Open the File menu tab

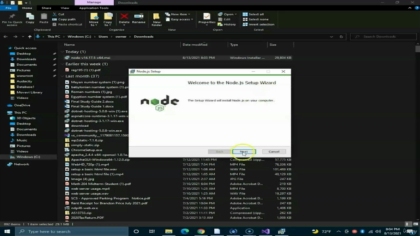[x=9, y=8]
